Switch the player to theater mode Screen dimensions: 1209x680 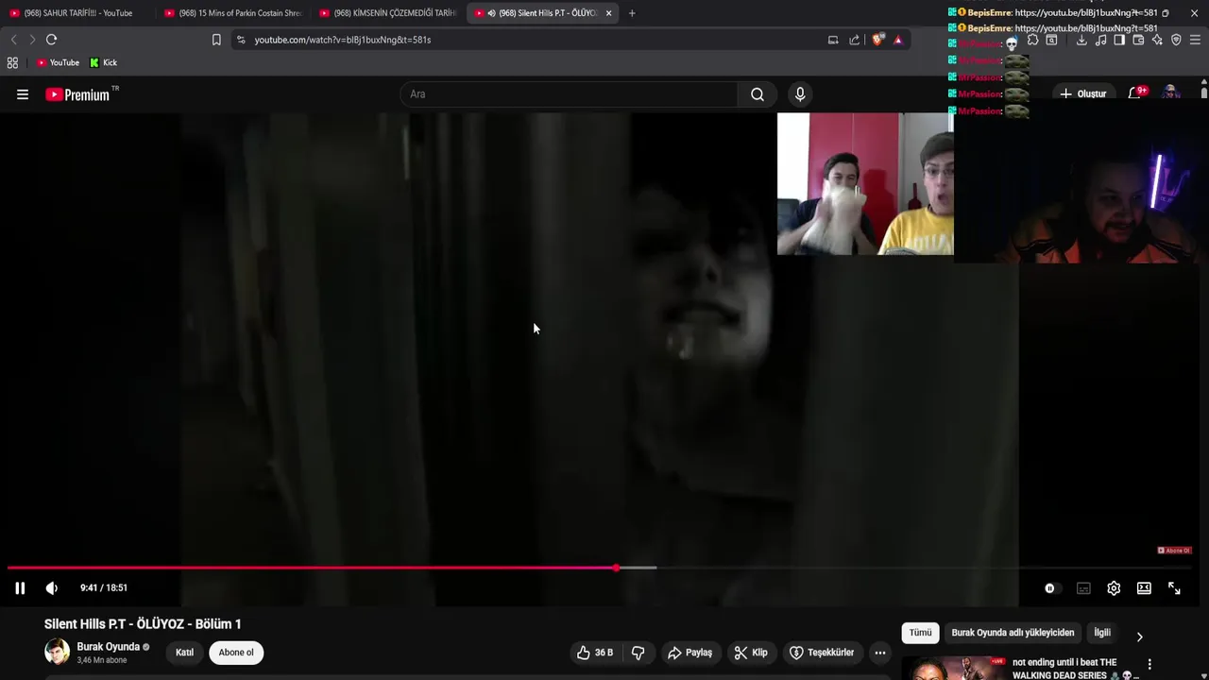(x=1144, y=588)
